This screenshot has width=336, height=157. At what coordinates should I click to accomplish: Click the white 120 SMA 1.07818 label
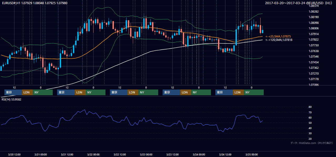tap(279, 40)
